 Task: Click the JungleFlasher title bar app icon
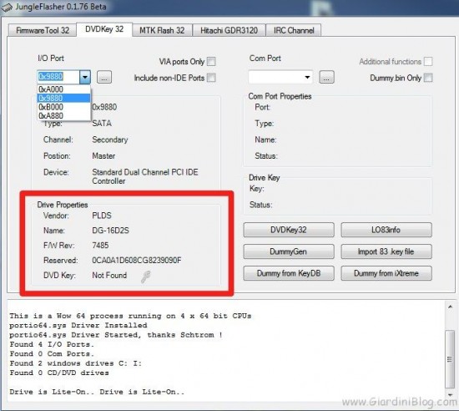(7, 8)
